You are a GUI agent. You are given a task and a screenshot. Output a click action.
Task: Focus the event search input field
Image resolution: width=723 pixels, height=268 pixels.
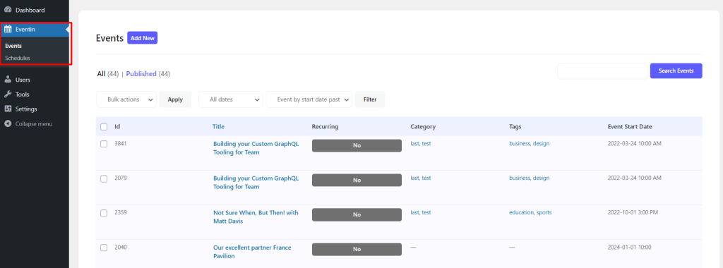pos(603,71)
